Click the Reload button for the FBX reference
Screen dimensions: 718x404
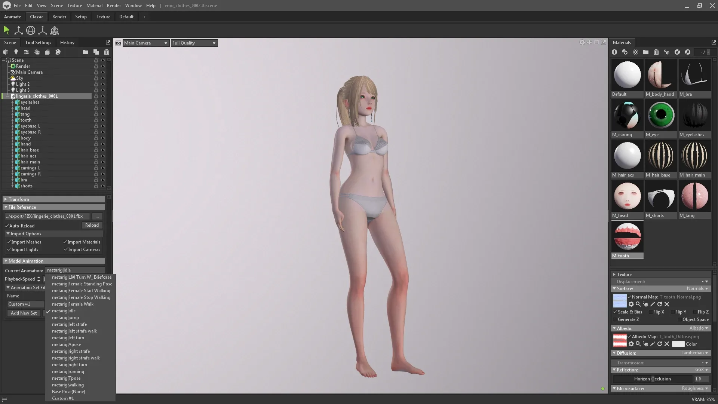coord(92,225)
